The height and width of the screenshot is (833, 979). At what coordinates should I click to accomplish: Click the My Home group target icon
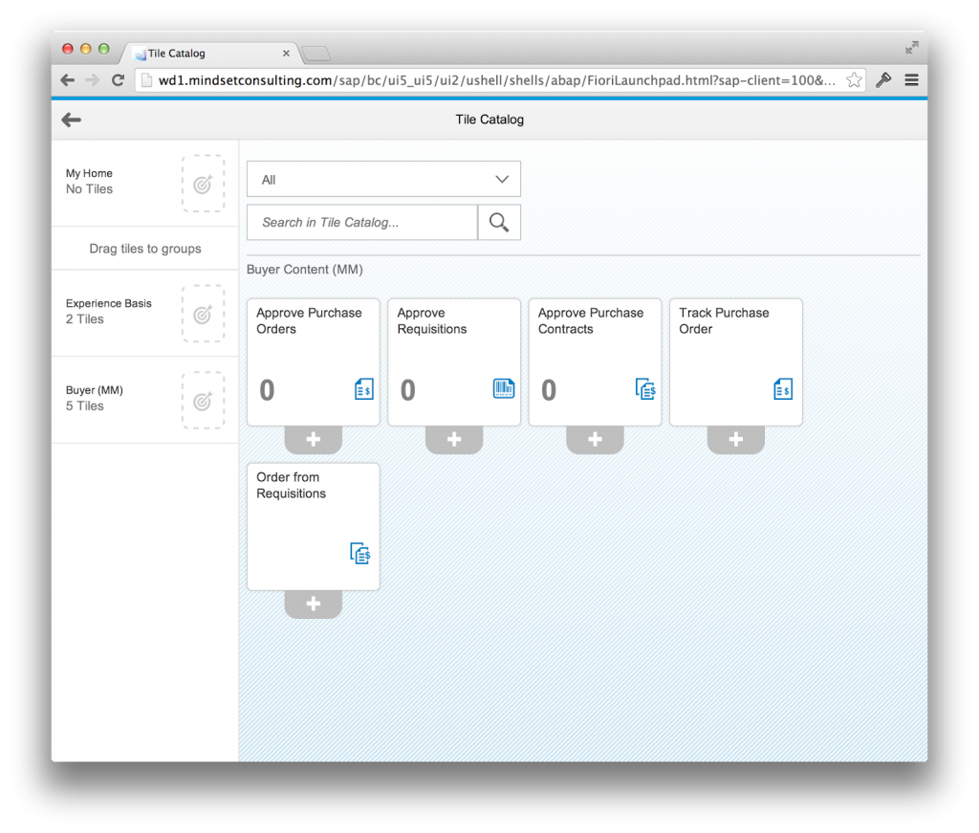point(203,184)
